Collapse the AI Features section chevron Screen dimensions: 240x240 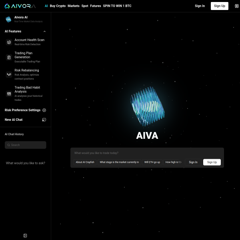(x=44, y=31)
